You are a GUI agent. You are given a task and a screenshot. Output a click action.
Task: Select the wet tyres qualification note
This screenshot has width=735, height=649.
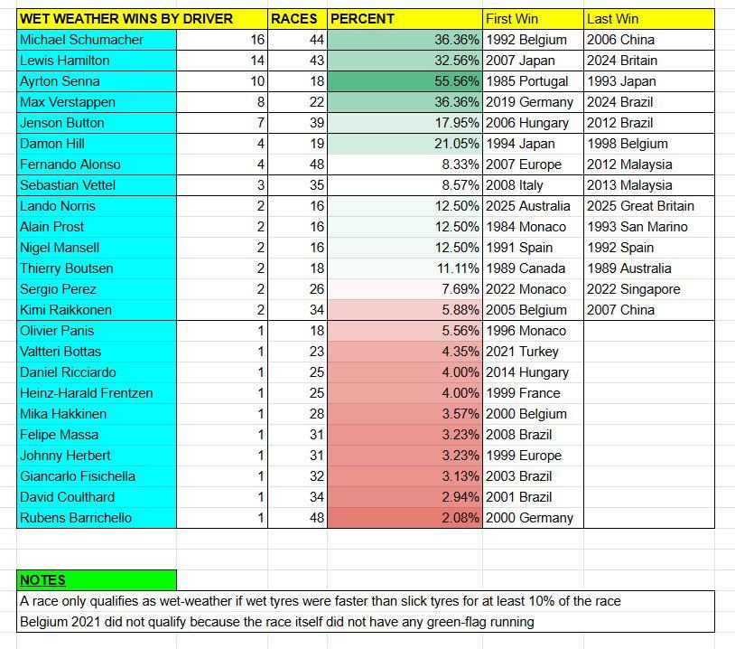coord(321,601)
